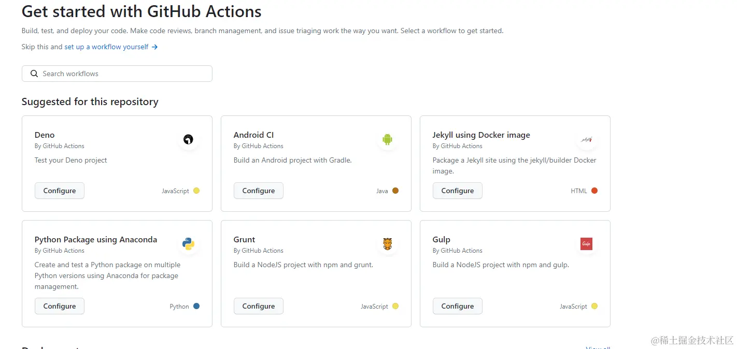Open the 'set up a workflow yourself' link
The image size is (737, 349).
tap(106, 47)
